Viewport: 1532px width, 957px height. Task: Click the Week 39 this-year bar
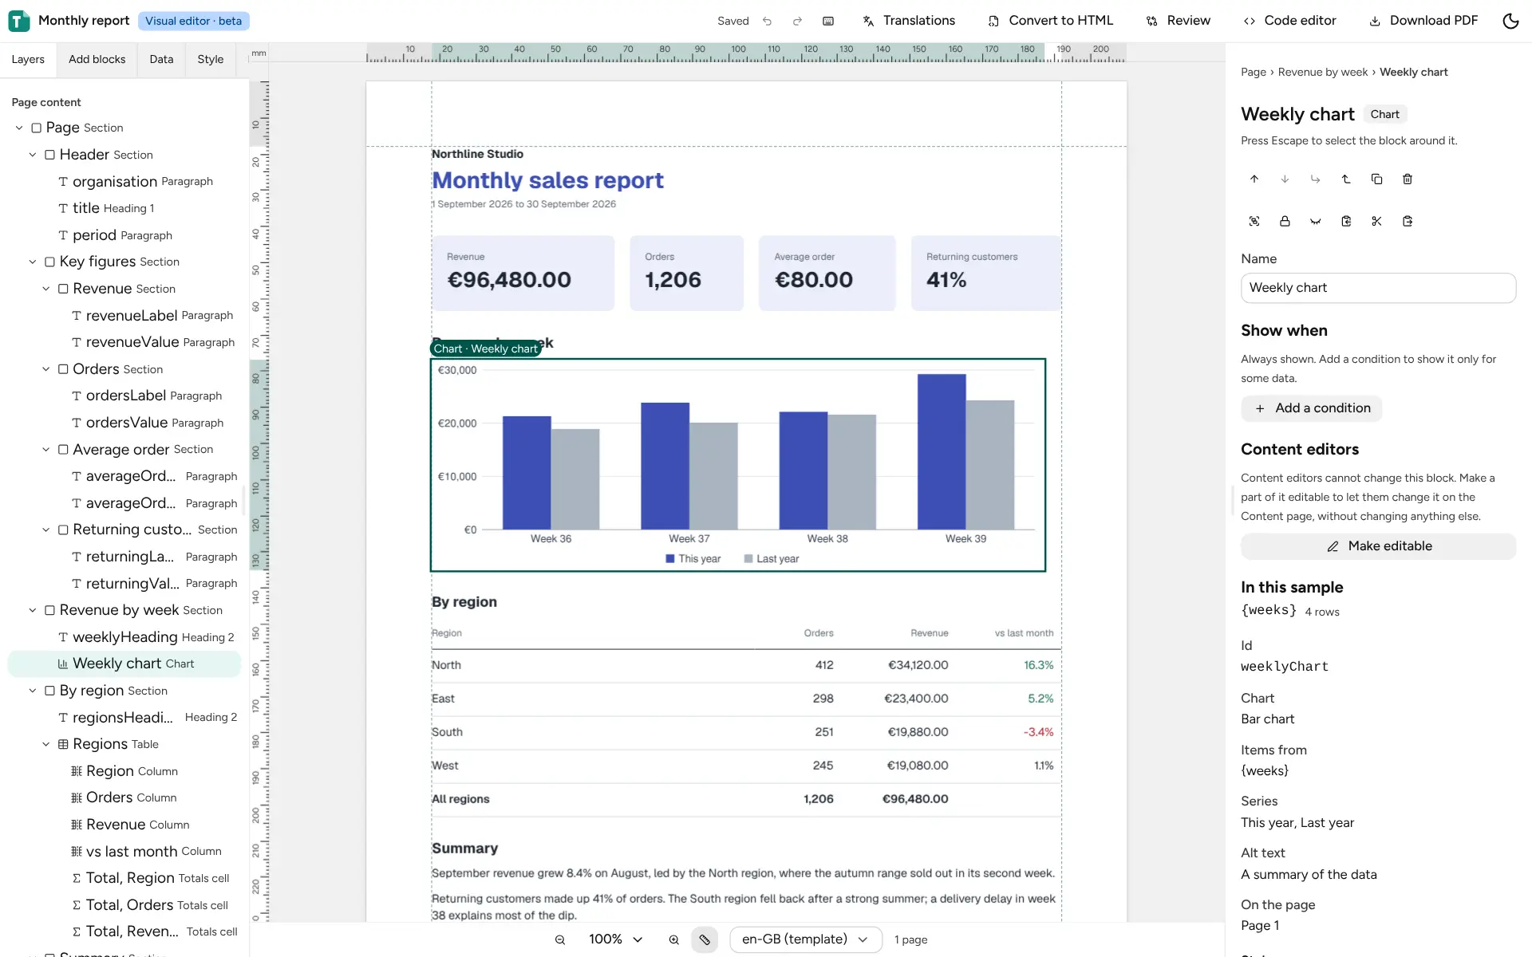942,452
